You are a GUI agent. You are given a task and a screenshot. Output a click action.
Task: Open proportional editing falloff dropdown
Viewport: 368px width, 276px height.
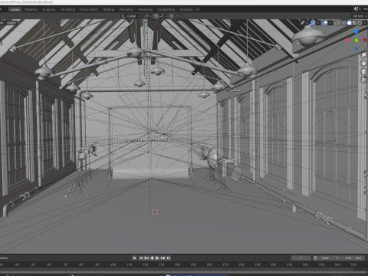(x=179, y=16)
